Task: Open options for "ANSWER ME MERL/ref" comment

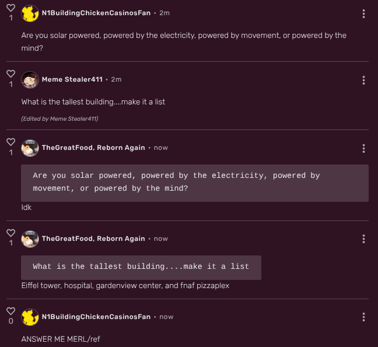Action: [363, 317]
